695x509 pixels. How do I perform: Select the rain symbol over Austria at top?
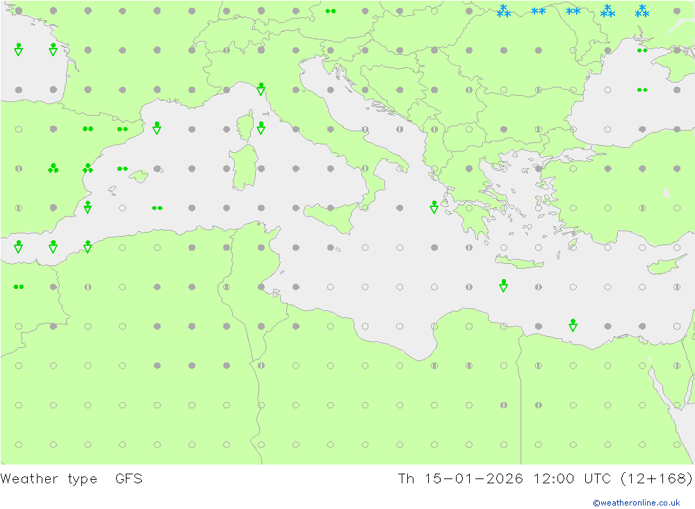click(x=331, y=11)
